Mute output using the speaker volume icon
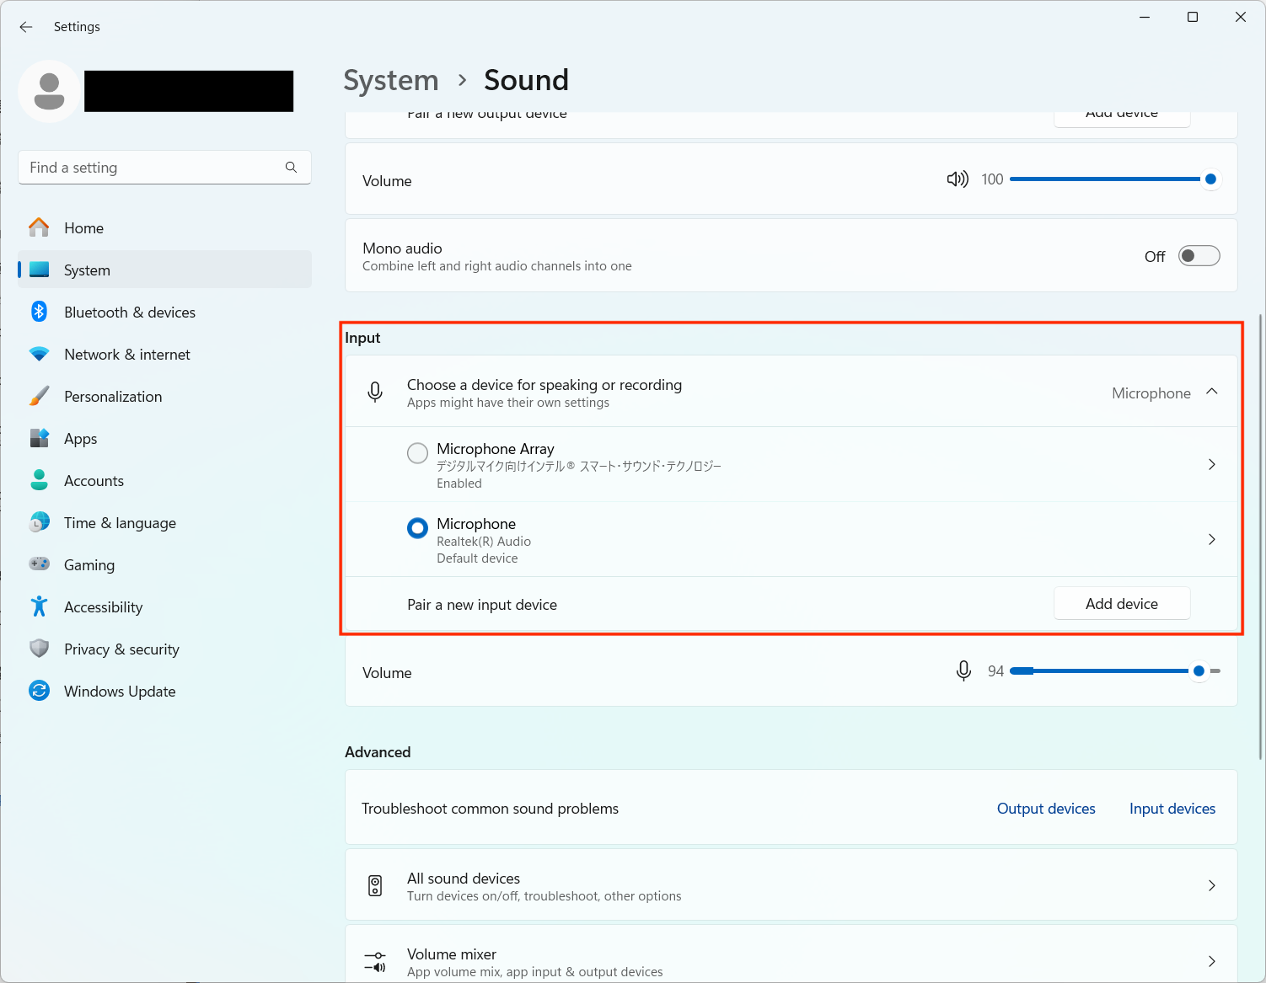The height and width of the screenshot is (983, 1266). 957,179
